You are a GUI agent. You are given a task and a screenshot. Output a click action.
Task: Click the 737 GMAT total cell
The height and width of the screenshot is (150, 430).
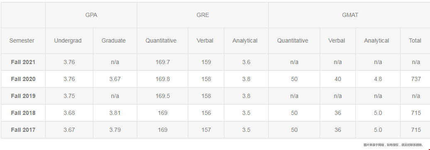(x=416, y=79)
